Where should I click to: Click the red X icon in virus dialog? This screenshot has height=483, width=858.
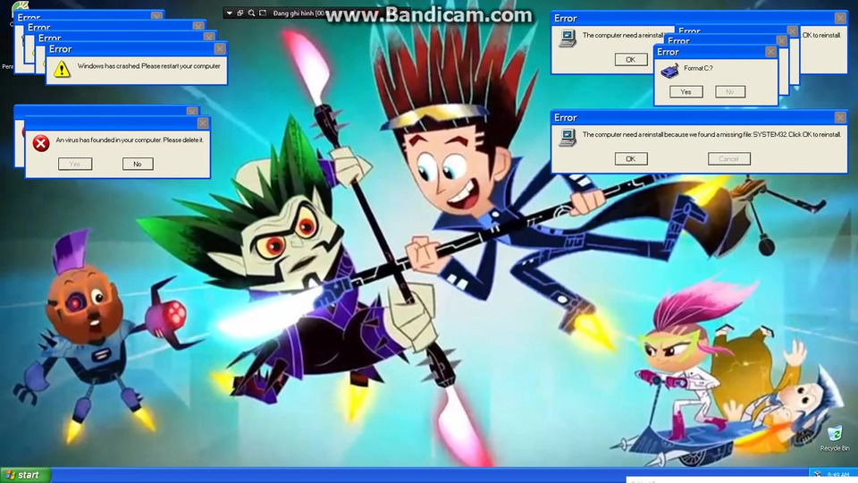[x=41, y=143]
